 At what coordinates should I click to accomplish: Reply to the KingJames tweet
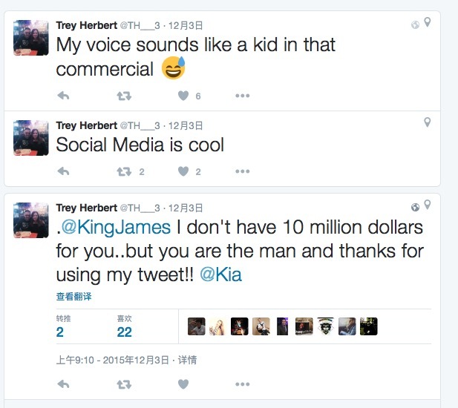tap(64, 384)
